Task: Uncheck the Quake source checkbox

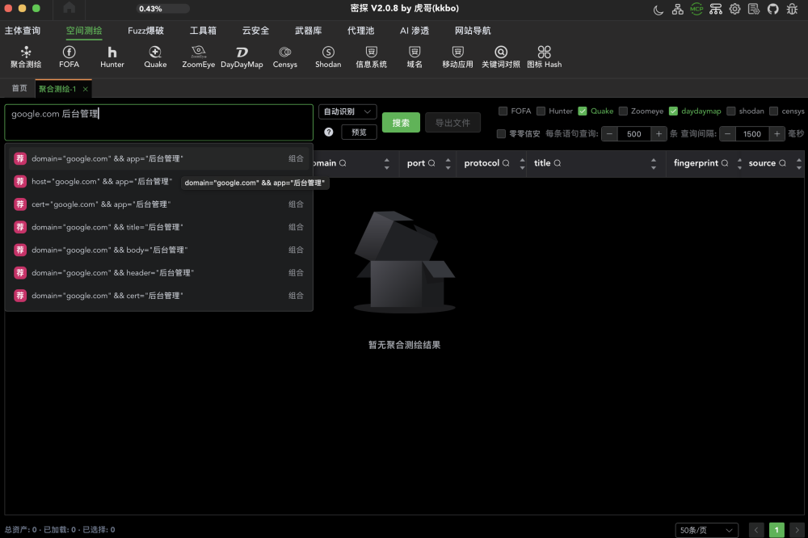Action: click(x=583, y=111)
